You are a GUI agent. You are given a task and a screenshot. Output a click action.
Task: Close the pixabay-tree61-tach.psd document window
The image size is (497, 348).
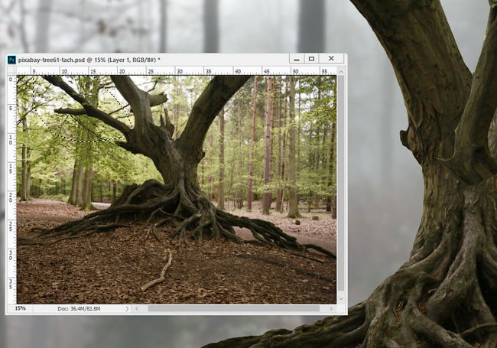(x=331, y=58)
